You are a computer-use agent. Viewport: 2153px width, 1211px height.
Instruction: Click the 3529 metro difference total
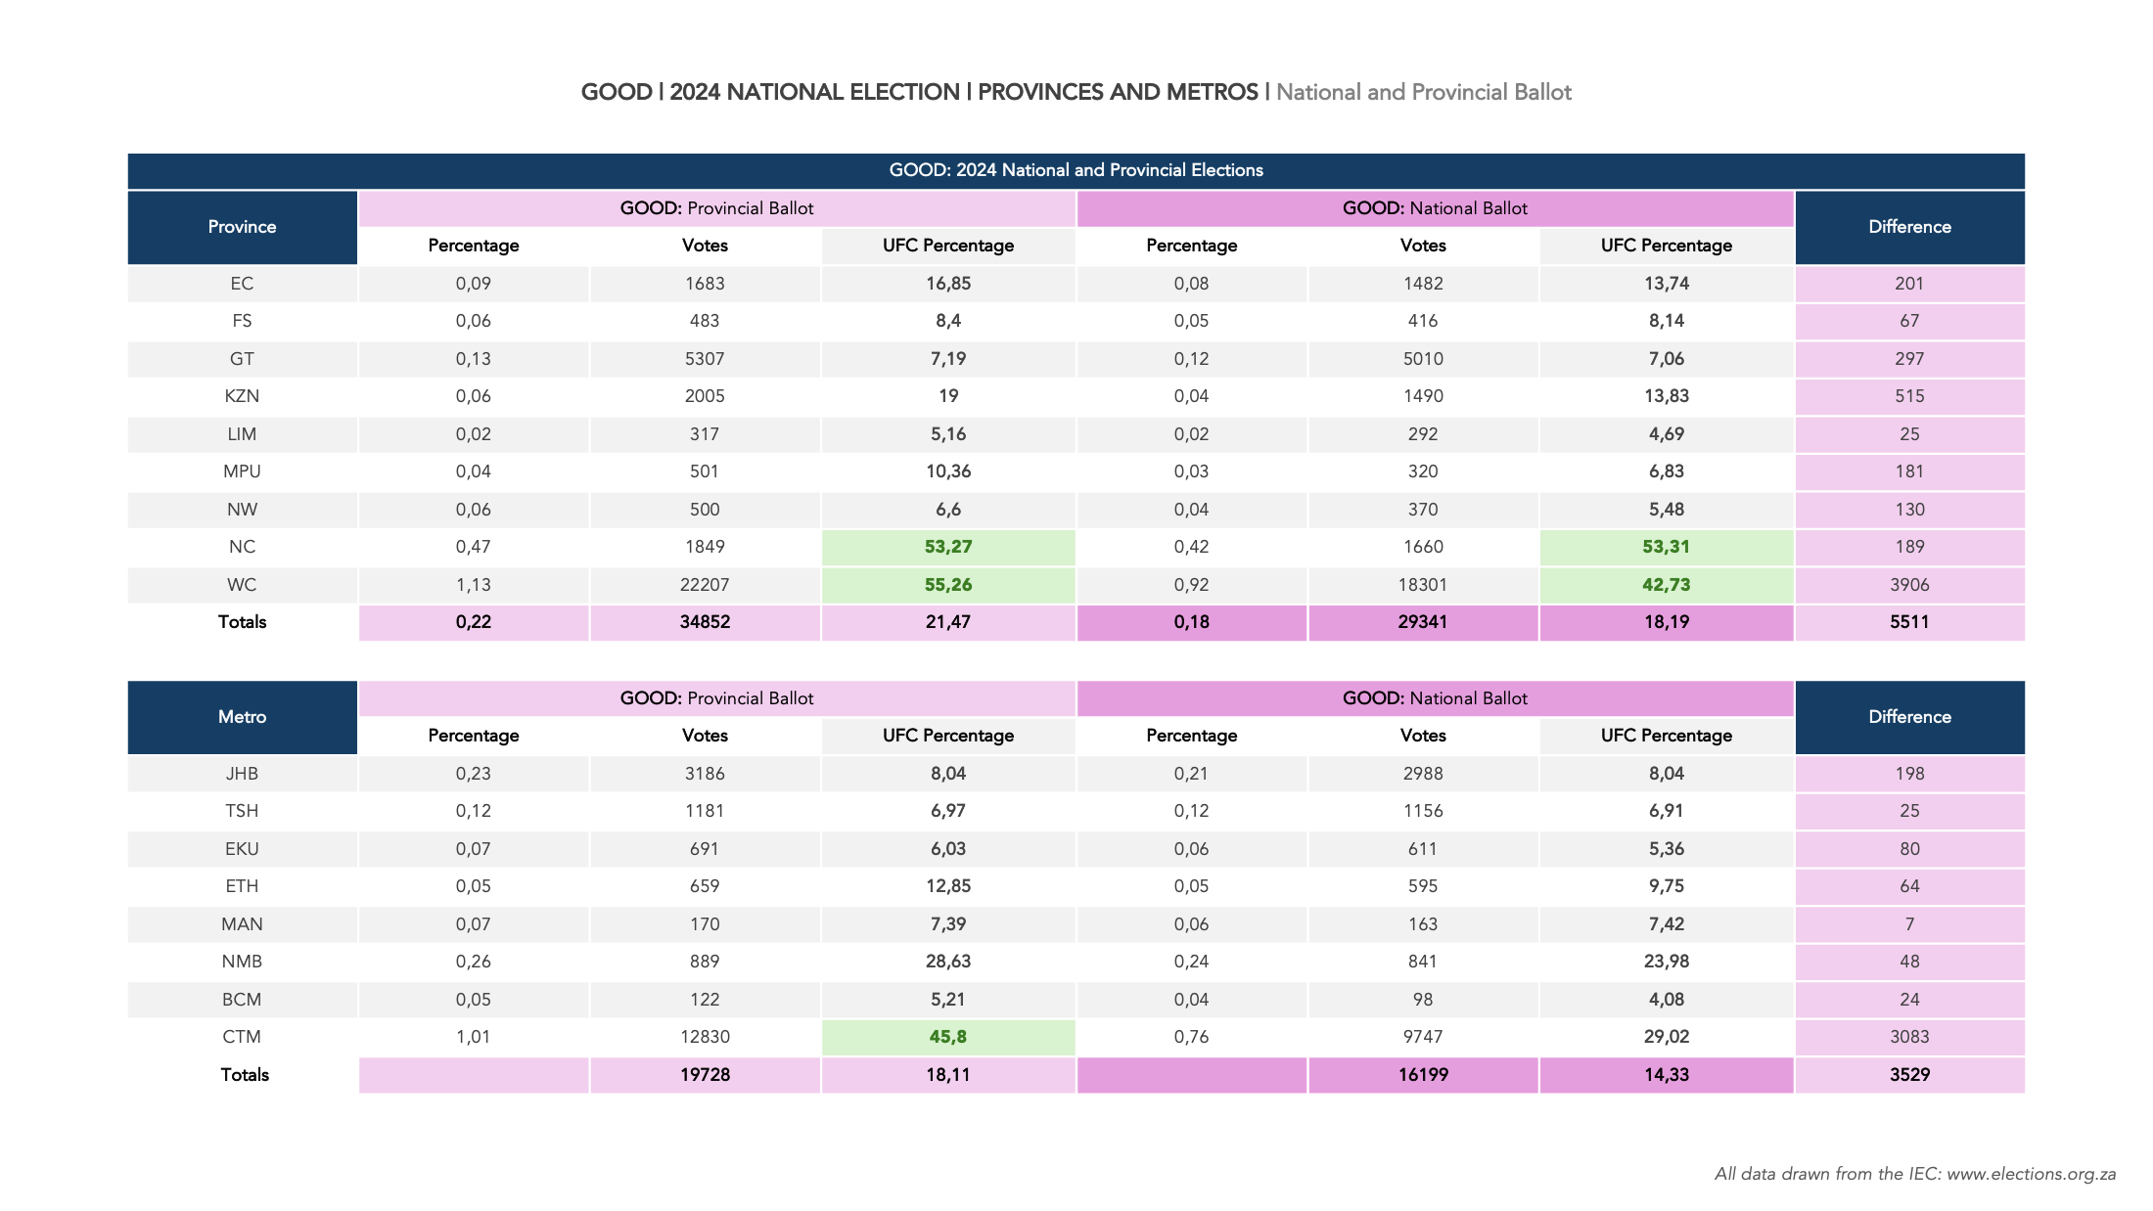point(1908,1075)
